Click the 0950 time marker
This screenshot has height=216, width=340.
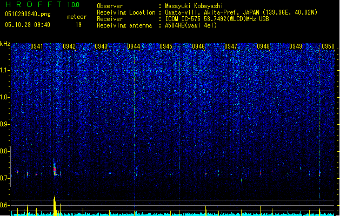coord(328,46)
